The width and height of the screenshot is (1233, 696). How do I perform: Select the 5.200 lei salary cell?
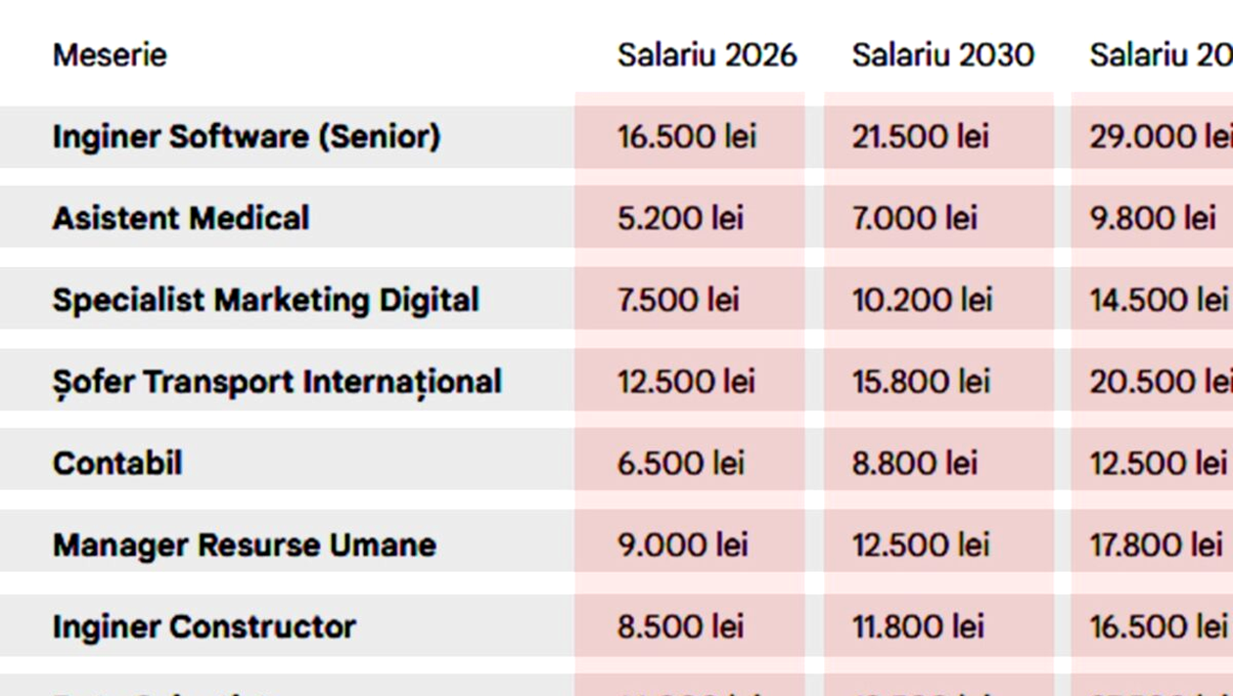(x=680, y=218)
